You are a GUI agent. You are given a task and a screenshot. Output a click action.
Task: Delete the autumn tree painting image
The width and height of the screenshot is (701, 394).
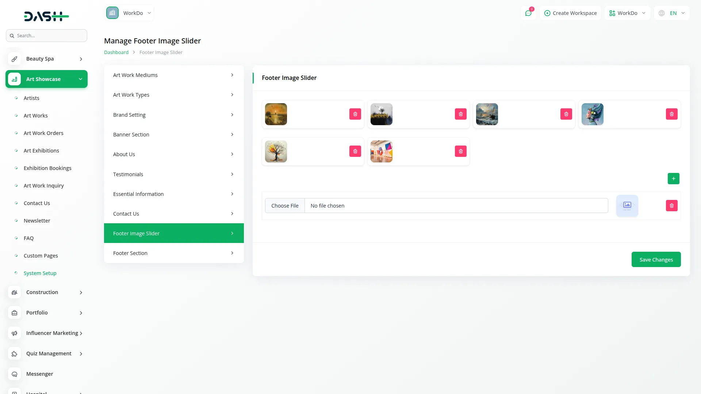[x=355, y=151]
